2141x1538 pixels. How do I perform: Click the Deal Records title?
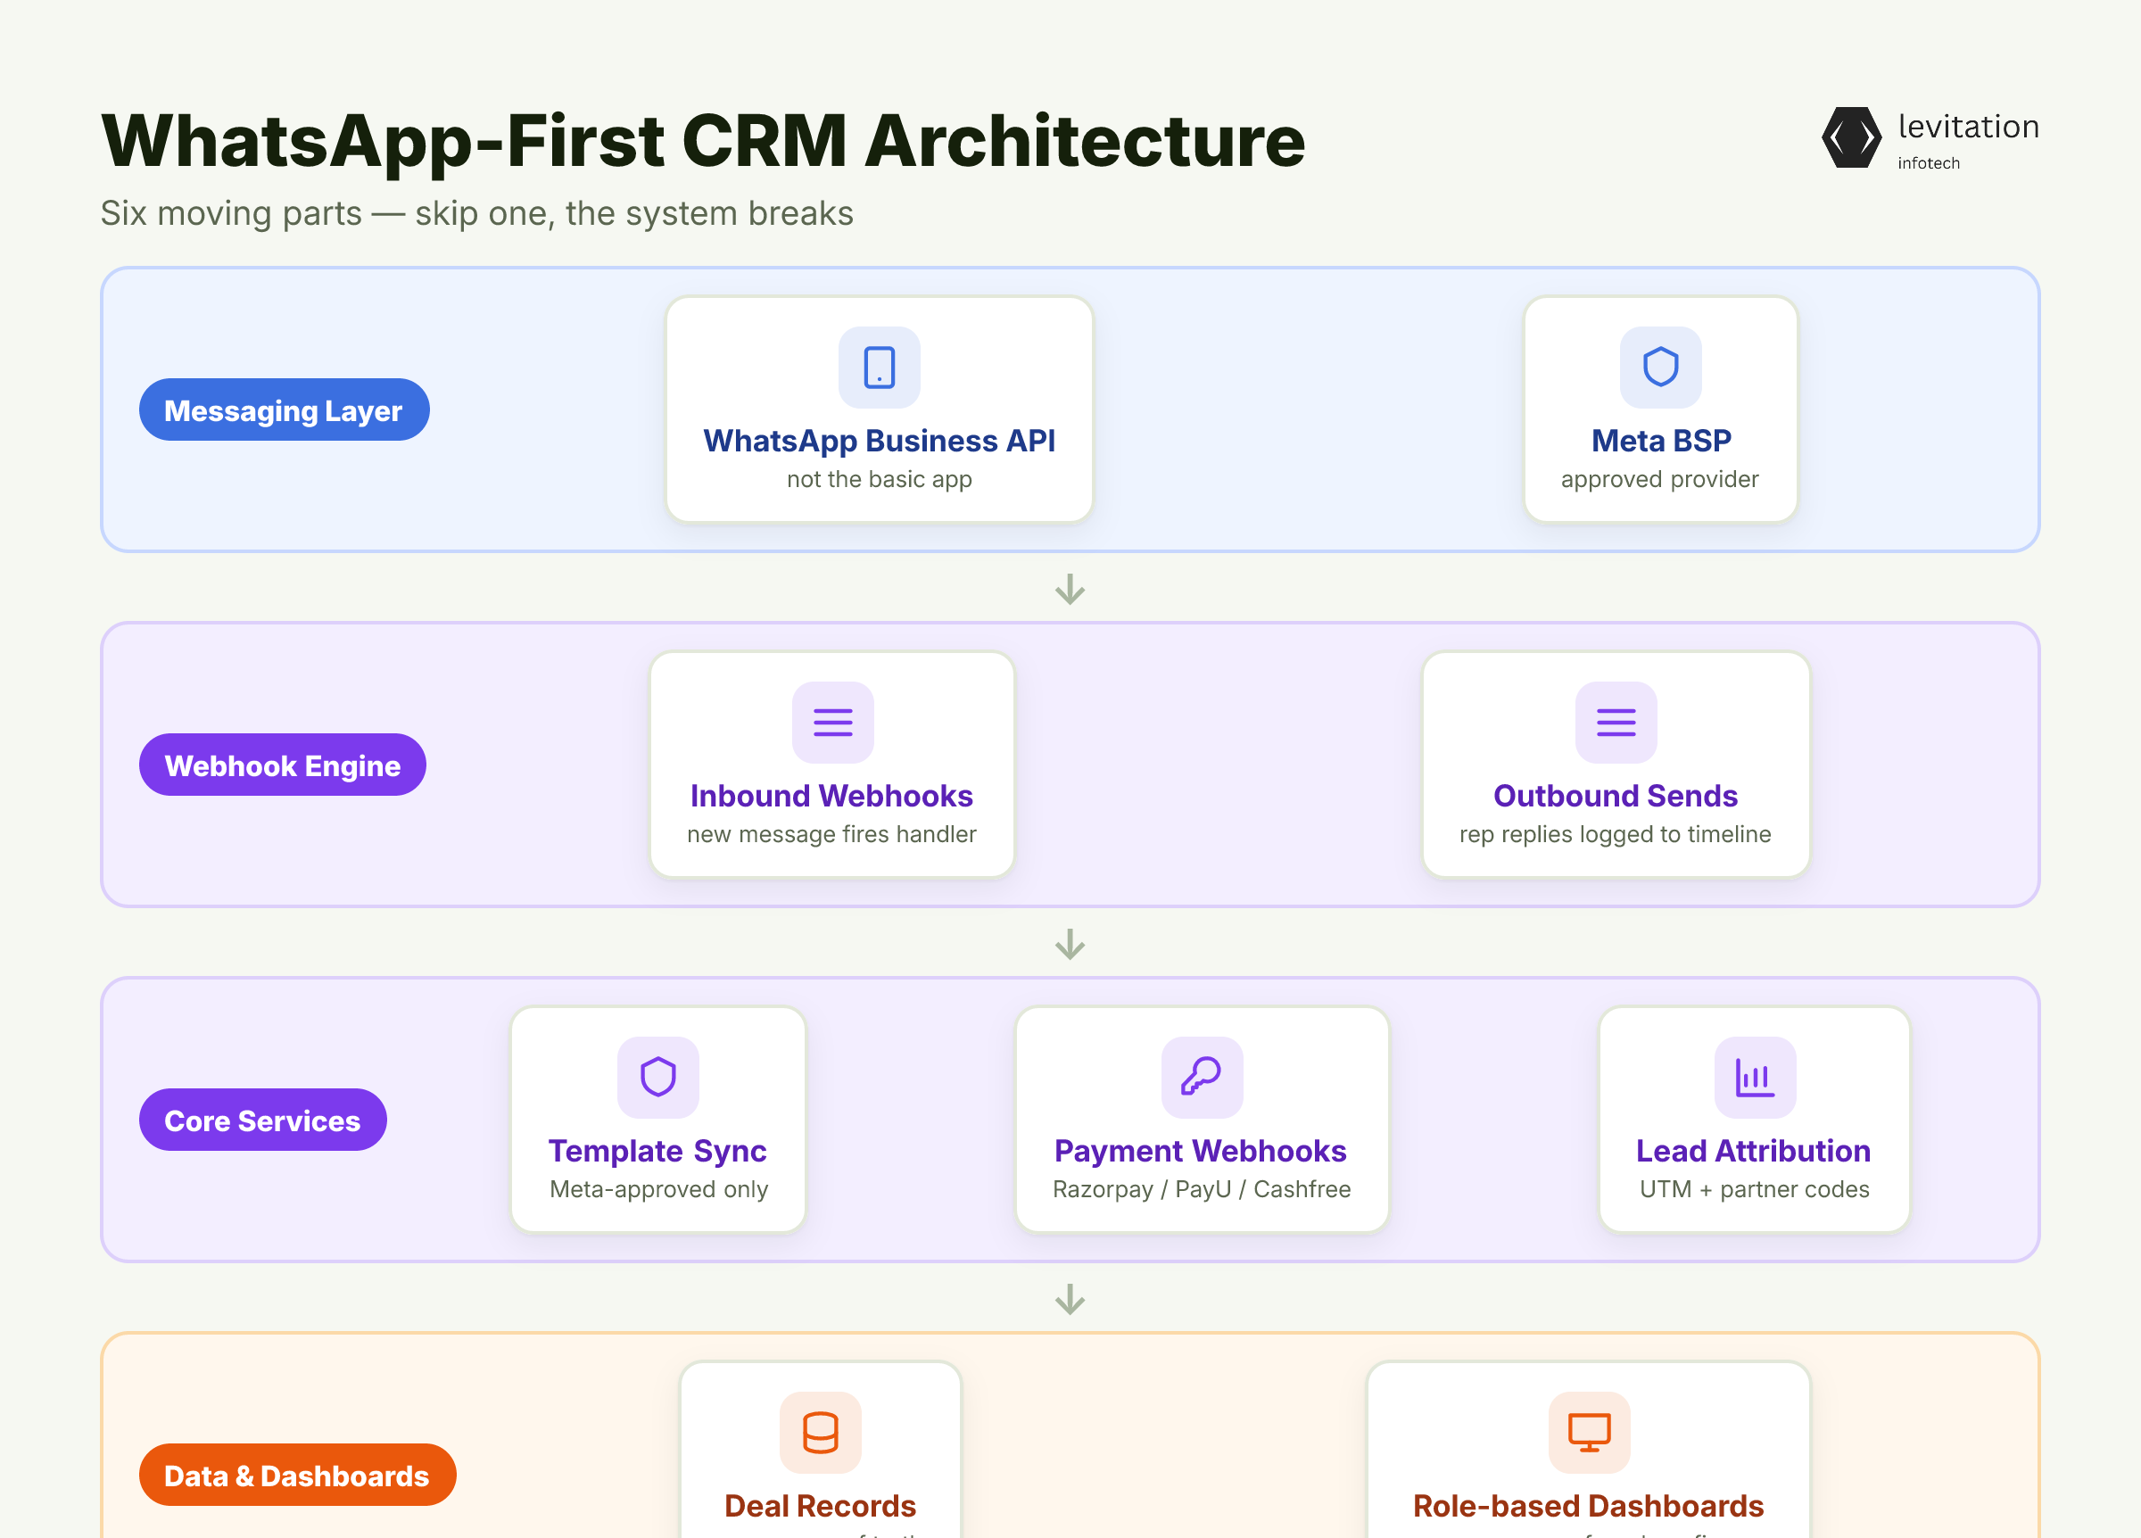coord(821,1506)
